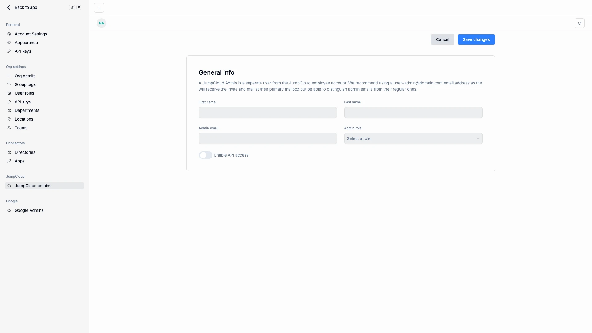Open Org details in Org settings
This screenshot has width=592, height=333.
[25, 76]
